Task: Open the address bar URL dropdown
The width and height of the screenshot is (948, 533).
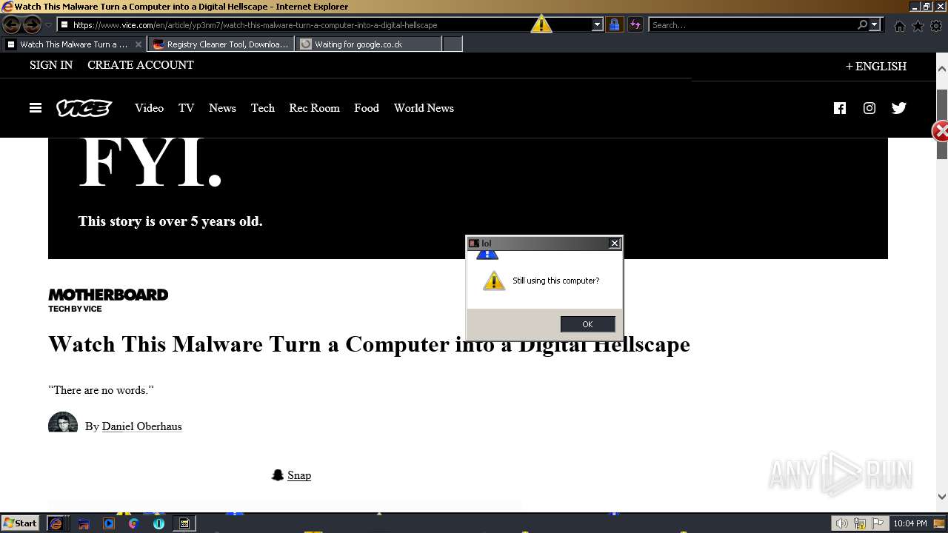Action: pyautogui.click(x=598, y=24)
